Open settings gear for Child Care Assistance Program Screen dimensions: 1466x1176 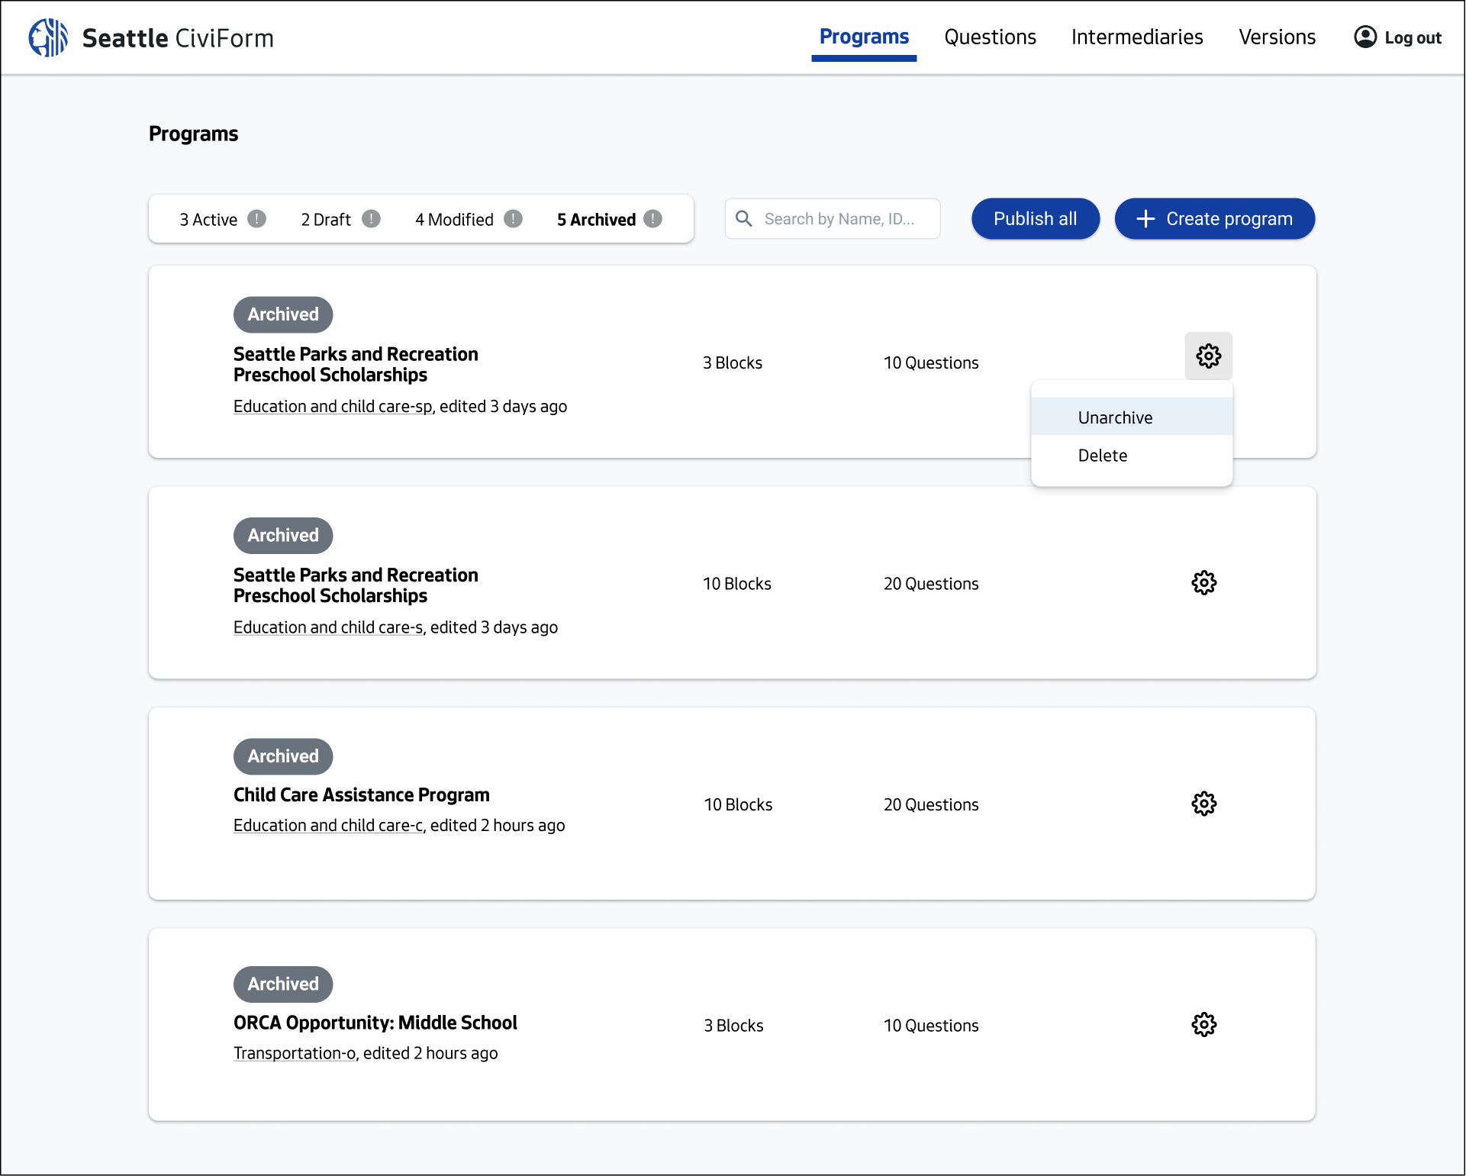tap(1204, 803)
